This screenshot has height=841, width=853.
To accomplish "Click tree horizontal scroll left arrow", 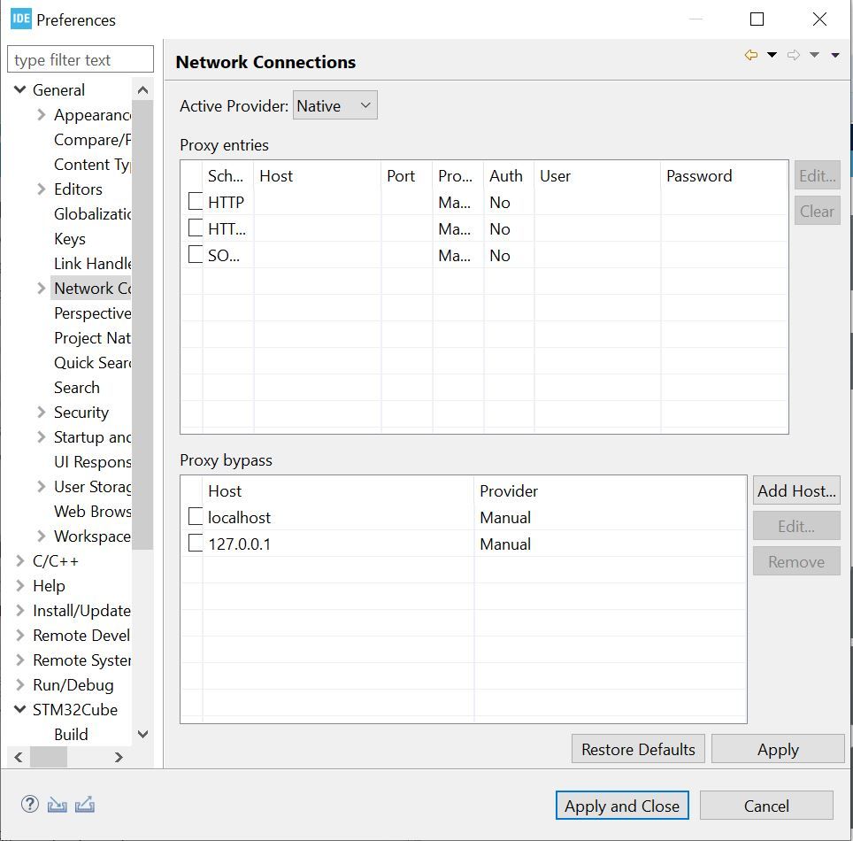I will point(19,757).
